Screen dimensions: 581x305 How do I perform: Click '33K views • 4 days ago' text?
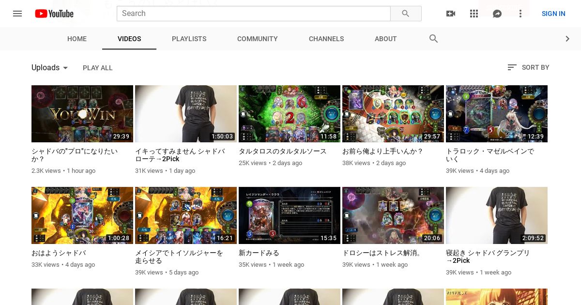pos(63,265)
